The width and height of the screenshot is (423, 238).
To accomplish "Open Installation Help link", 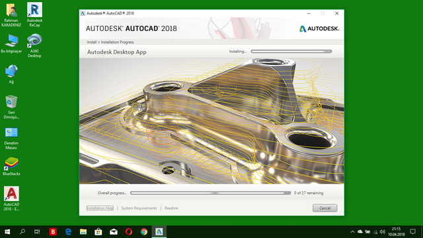I will [100, 208].
